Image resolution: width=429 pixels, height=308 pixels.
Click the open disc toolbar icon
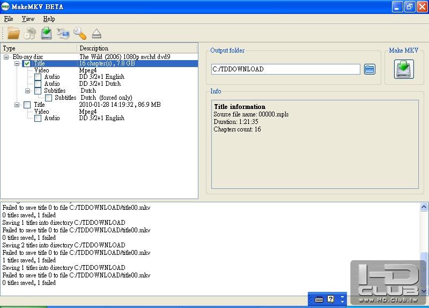[30, 33]
